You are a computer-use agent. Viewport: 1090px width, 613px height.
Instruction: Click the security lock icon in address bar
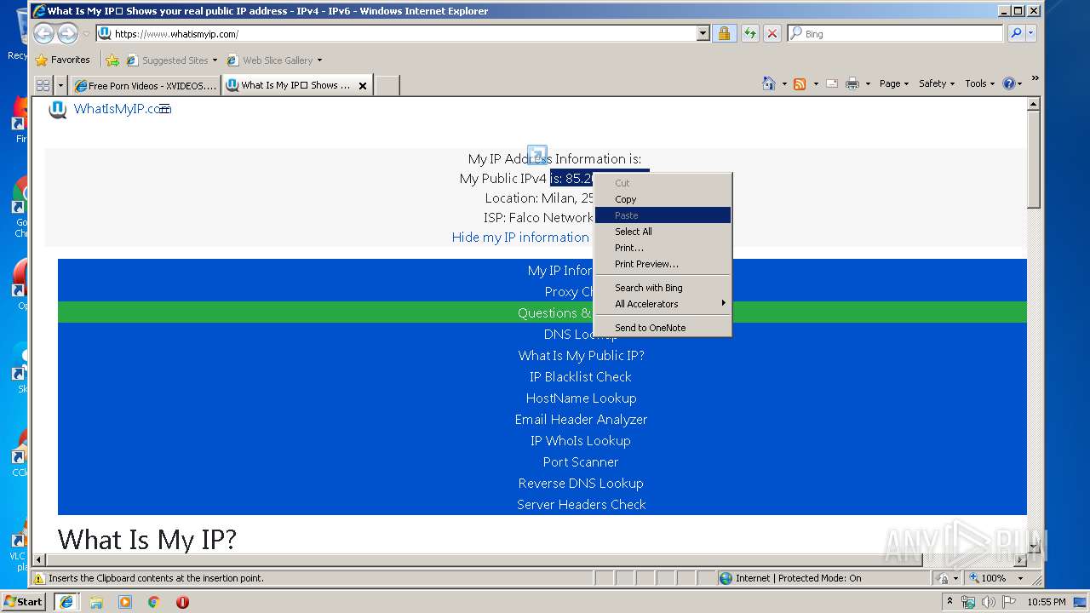click(x=724, y=33)
